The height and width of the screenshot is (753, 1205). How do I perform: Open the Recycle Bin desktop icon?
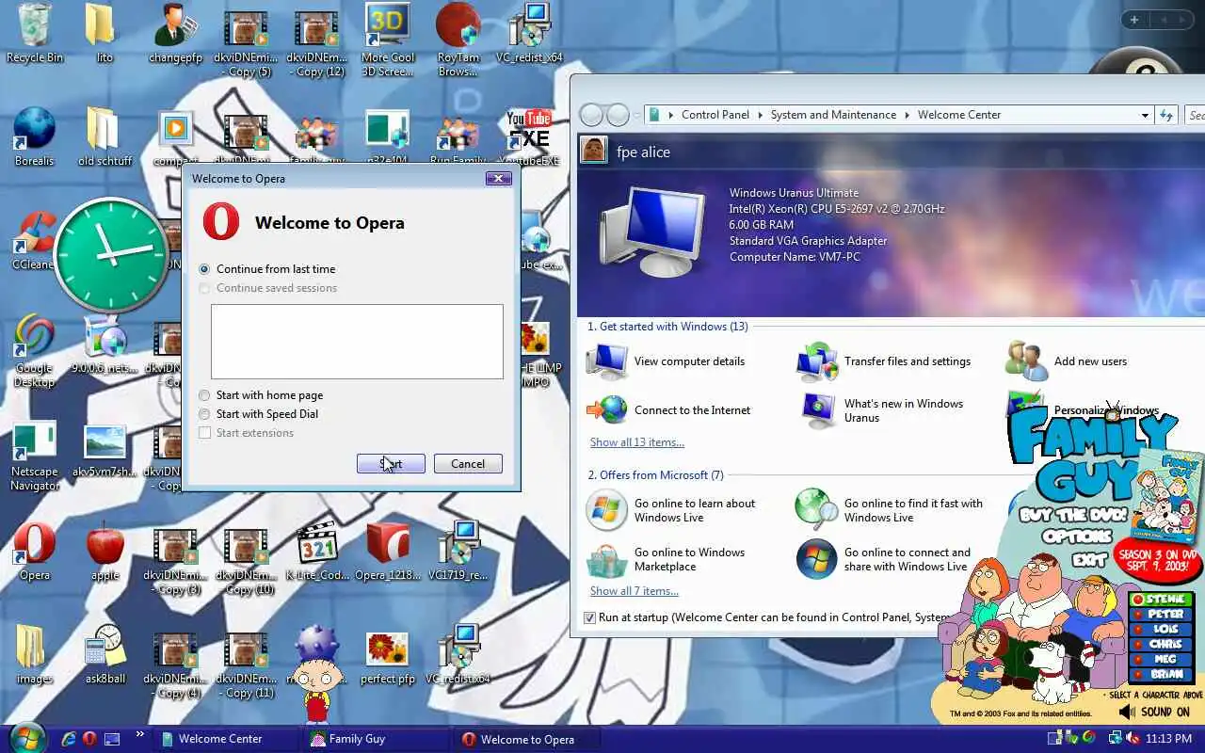[35, 34]
